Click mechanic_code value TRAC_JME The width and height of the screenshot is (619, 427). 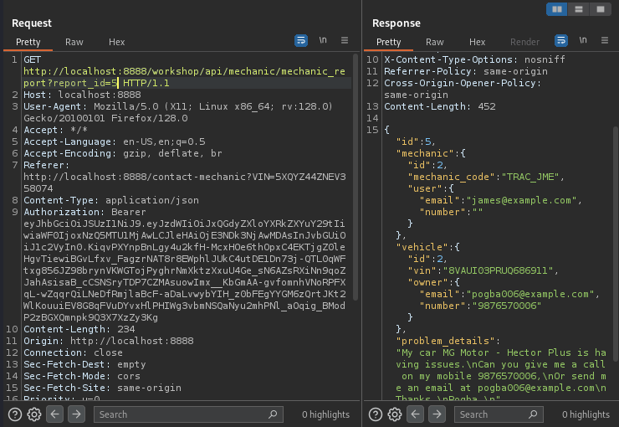tap(530, 177)
